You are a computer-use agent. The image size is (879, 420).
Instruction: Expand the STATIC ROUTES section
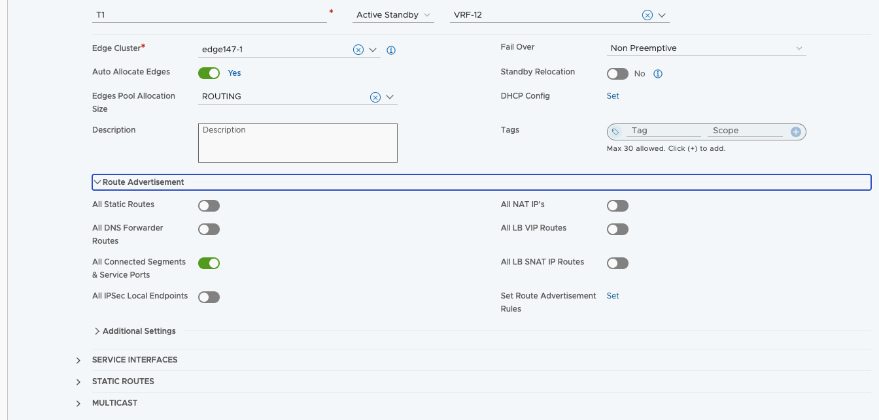click(123, 381)
